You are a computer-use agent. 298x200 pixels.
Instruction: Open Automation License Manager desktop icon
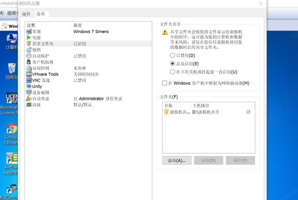coord(9,104)
